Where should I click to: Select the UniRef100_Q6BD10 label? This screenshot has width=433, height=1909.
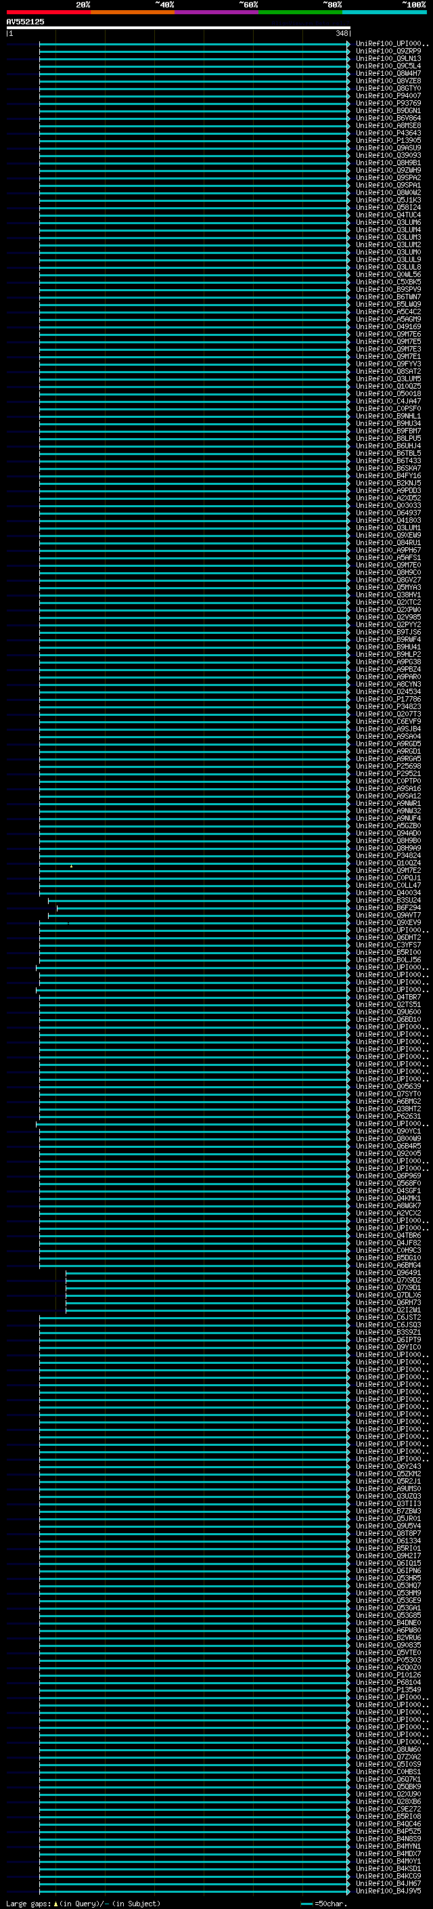(x=388, y=1020)
